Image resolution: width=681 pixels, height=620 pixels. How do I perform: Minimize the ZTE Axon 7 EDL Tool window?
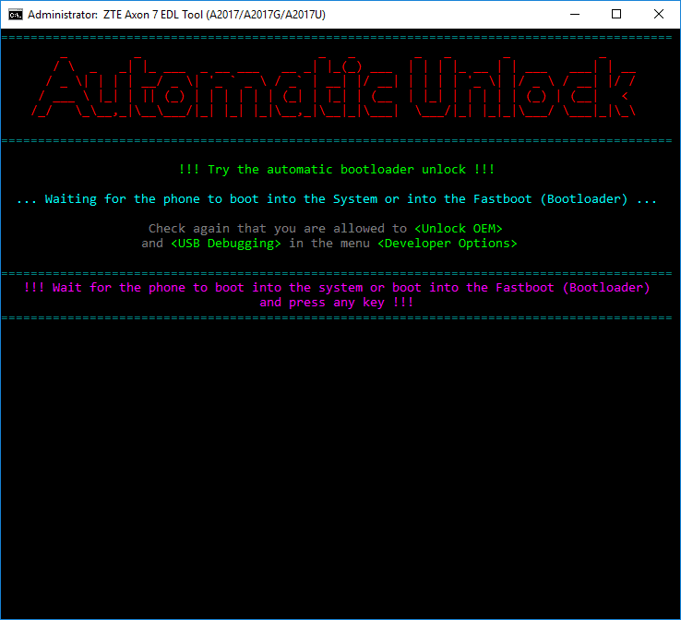pyautogui.click(x=575, y=15)
